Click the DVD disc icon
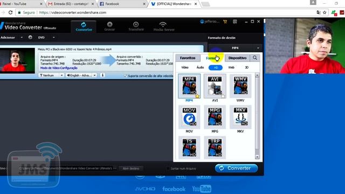 coord(30,37)
